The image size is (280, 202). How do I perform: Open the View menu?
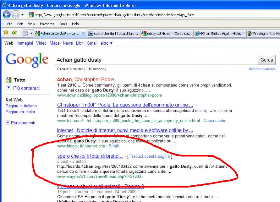[31, 24]
